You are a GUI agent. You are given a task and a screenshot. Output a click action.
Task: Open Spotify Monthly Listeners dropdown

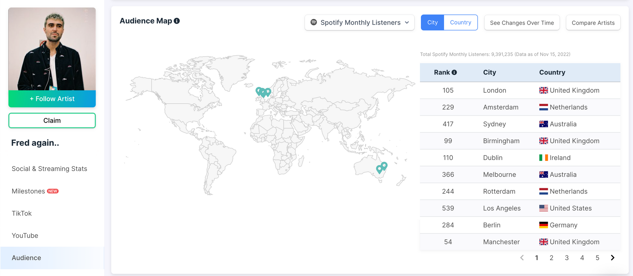[360, 22]
